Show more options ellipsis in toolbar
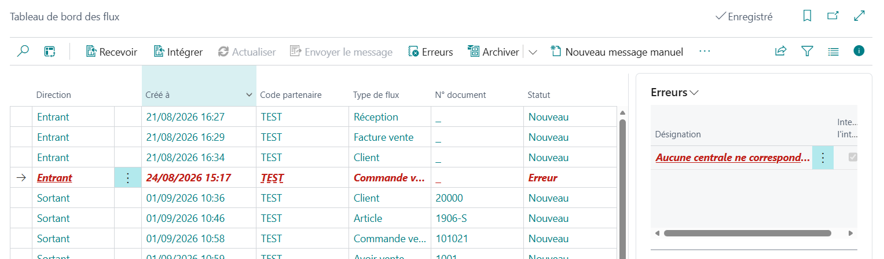 (705, 52)
